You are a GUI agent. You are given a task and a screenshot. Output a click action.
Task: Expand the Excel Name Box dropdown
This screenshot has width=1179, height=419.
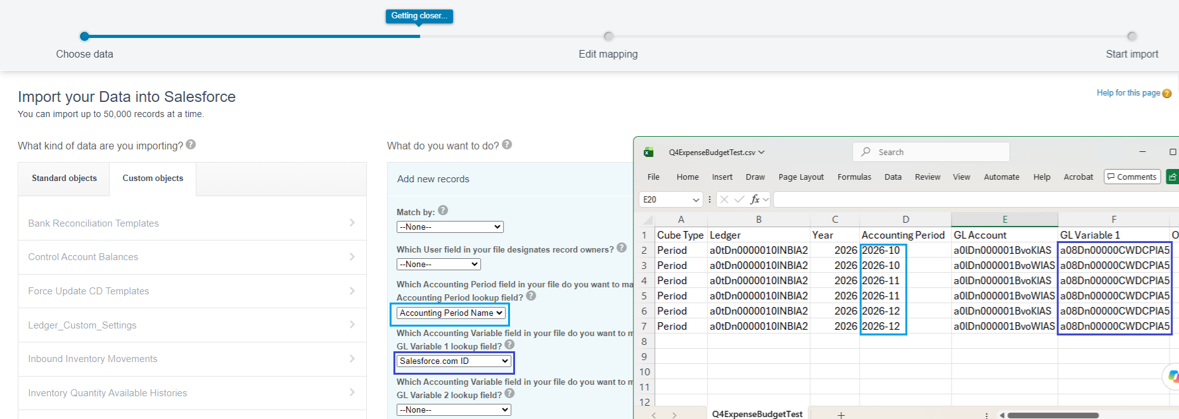pos(696,199)
